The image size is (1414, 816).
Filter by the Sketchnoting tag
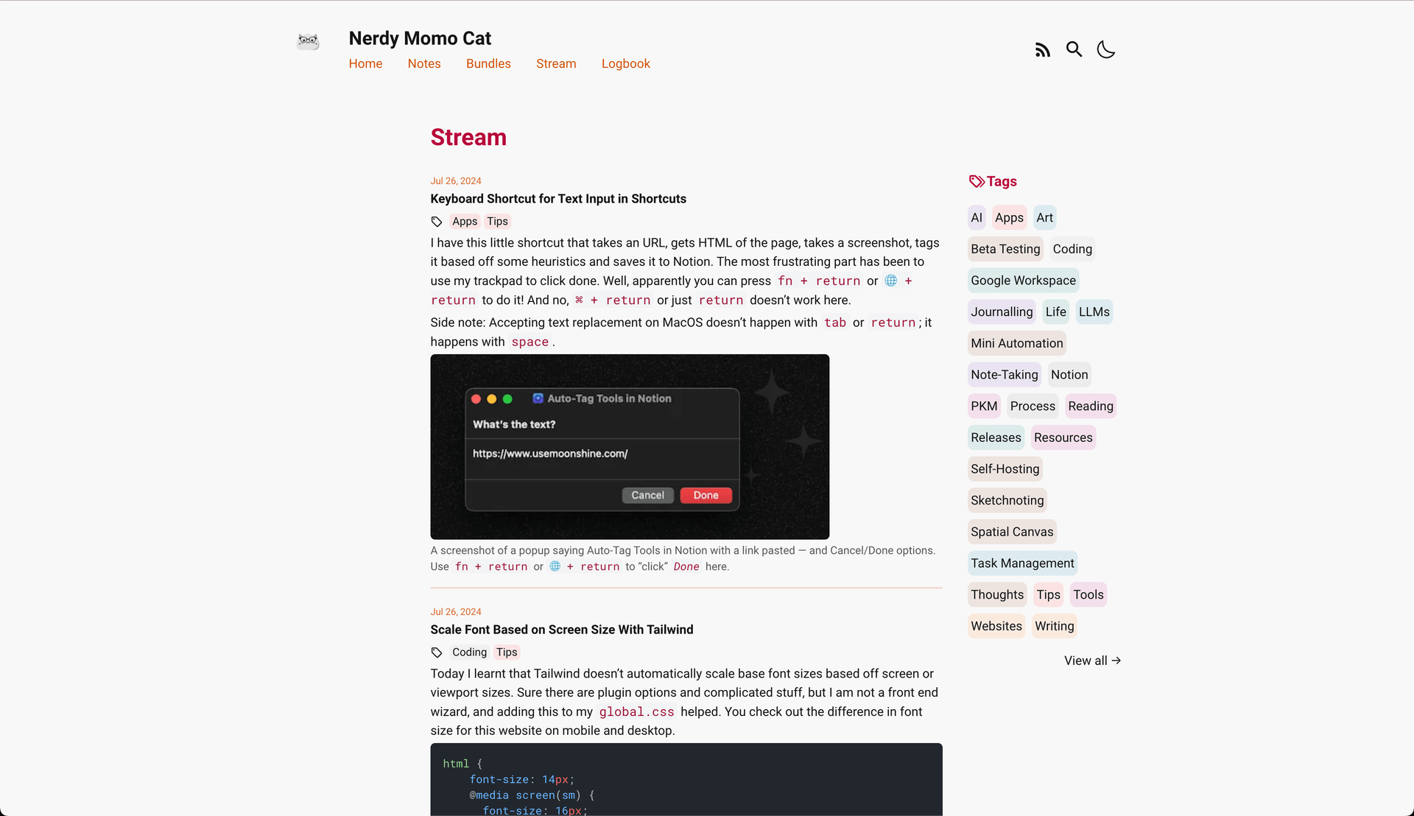1007,500
